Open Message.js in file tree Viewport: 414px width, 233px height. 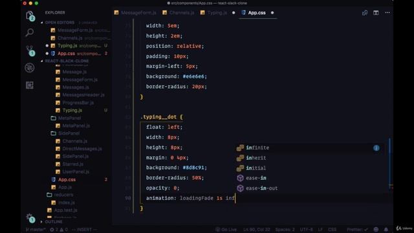(74, 72)
